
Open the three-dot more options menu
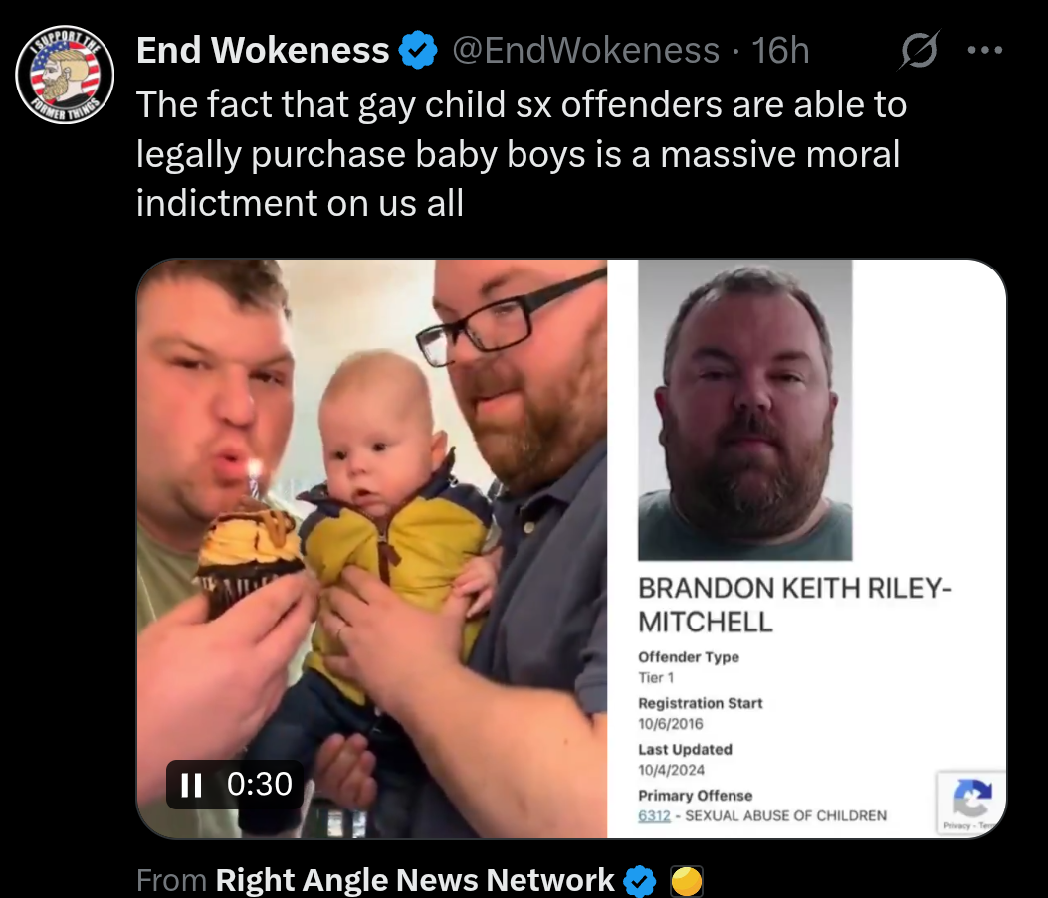click(985, 50)
